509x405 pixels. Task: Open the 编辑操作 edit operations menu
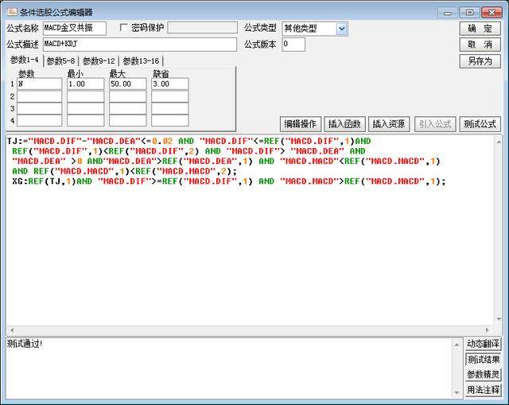tap(300, 124)
